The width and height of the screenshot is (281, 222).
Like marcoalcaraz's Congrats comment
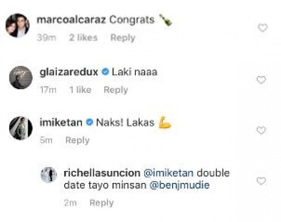point(262,28)
